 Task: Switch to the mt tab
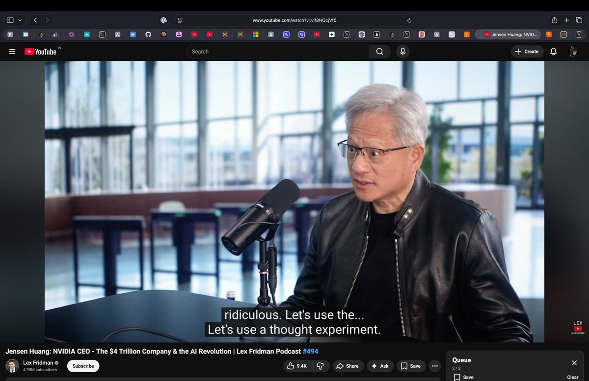click(564, 34)
